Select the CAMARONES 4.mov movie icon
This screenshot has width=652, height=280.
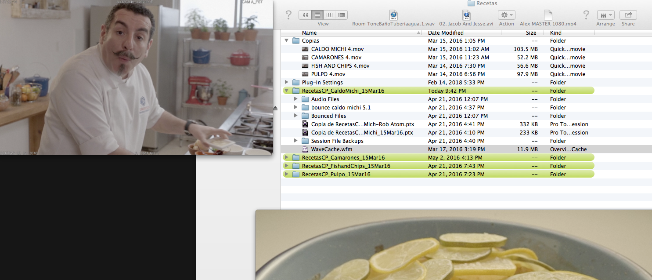(x=305, y=57)
